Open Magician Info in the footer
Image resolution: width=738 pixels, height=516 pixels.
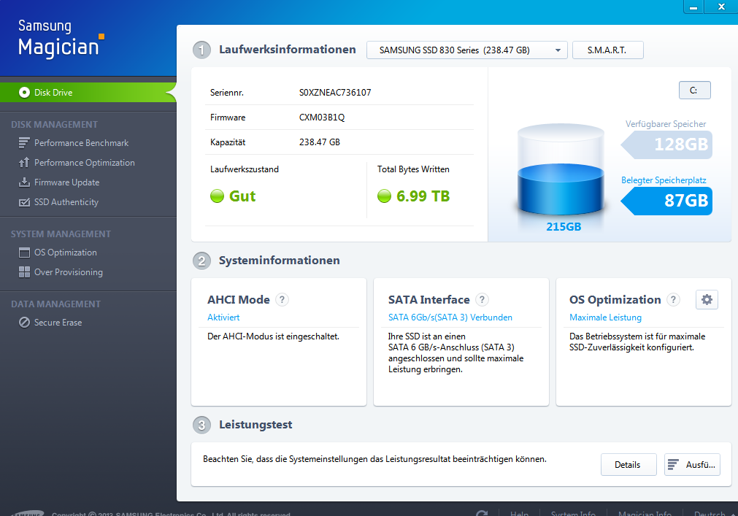point(645,513)
